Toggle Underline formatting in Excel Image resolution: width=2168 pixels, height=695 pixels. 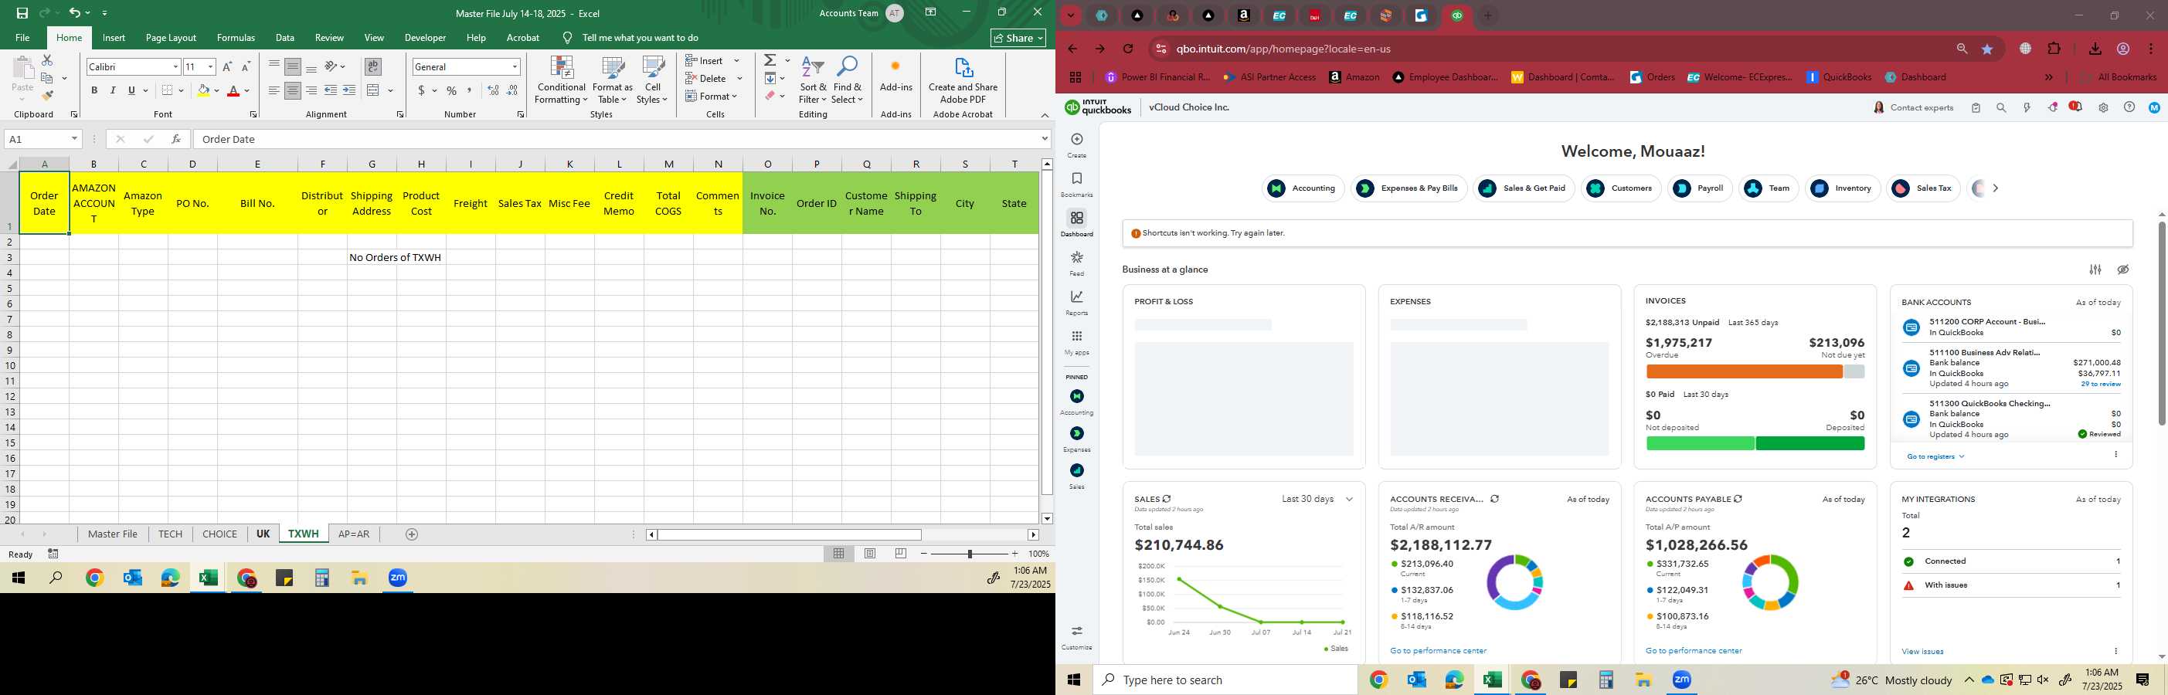pos(131,90)
